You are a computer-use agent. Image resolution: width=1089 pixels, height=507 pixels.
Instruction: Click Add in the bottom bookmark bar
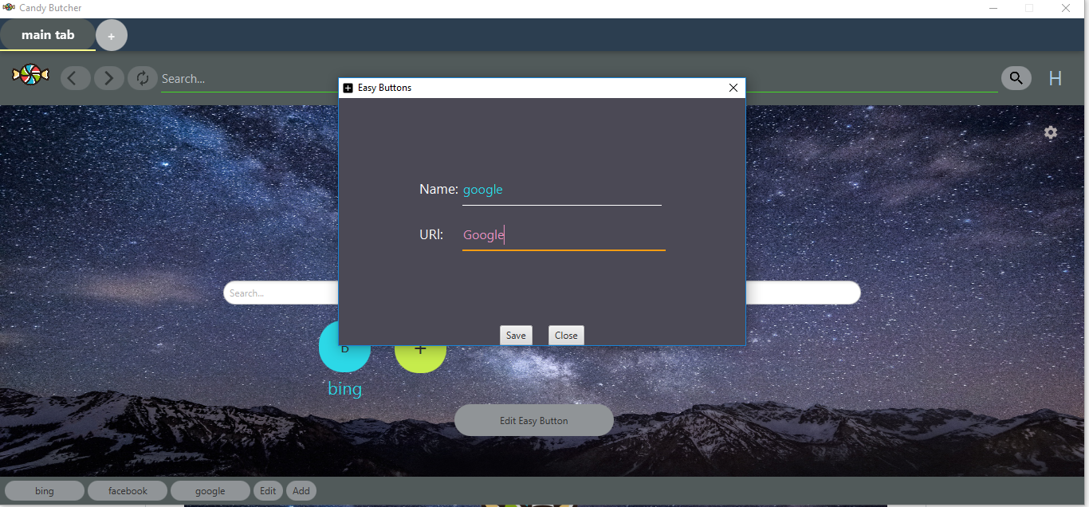(301, 490)
